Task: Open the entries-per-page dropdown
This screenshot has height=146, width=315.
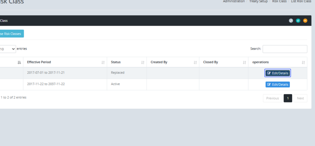Action: (8, 49)
